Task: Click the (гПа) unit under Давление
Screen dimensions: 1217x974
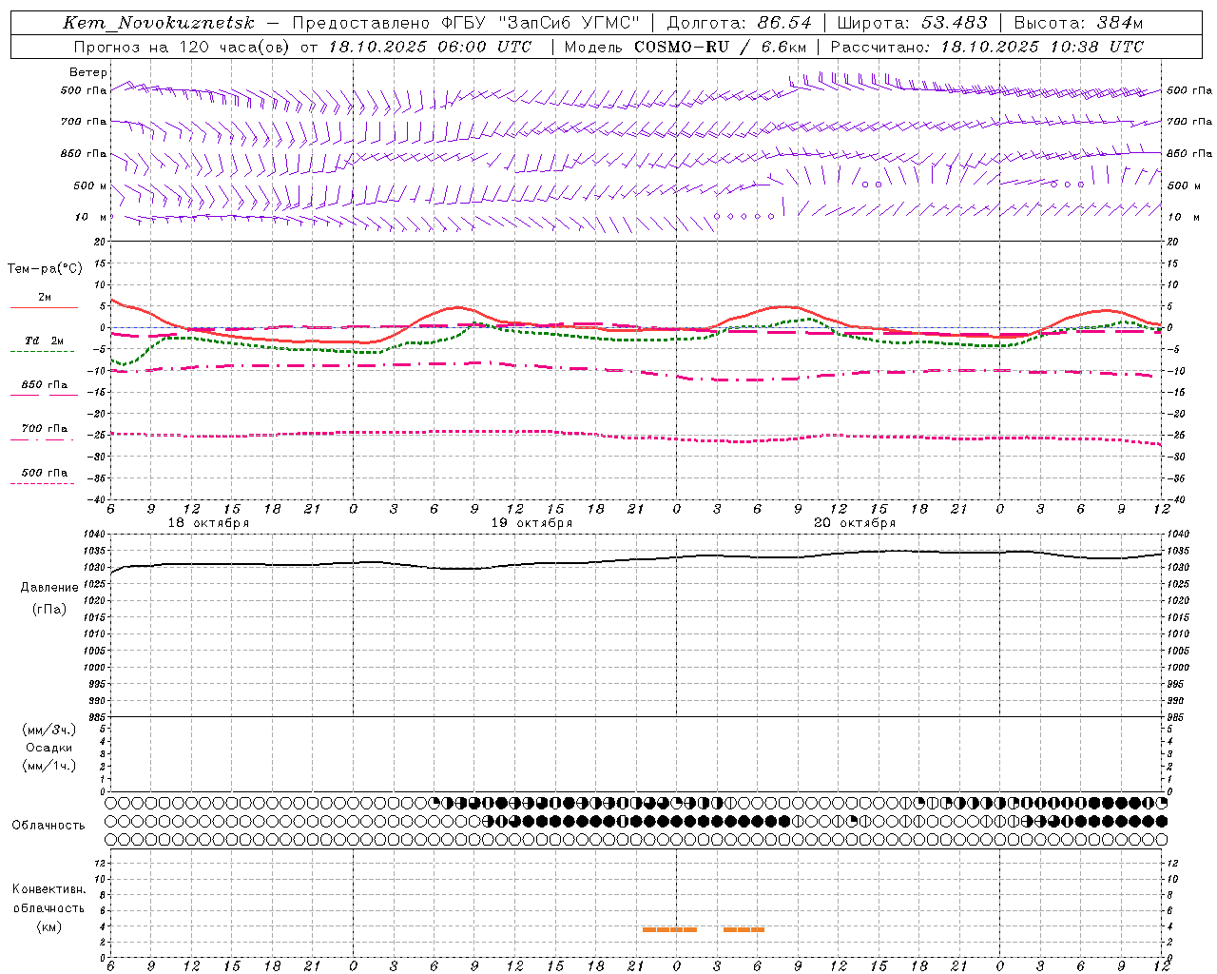Action: (49, 609)
